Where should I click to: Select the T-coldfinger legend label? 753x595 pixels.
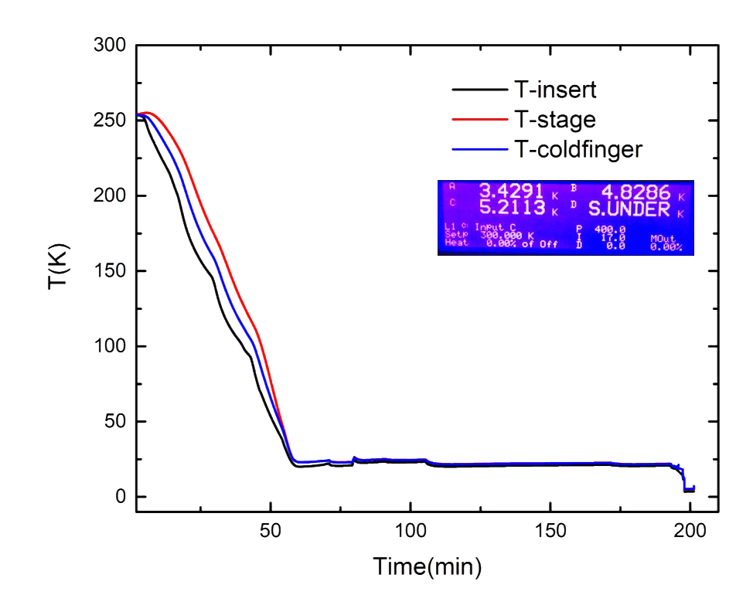[578, 150]
